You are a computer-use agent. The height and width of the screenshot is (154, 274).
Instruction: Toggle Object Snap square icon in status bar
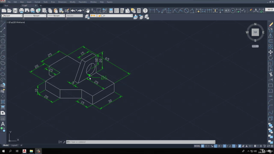[x=234, y=146]
